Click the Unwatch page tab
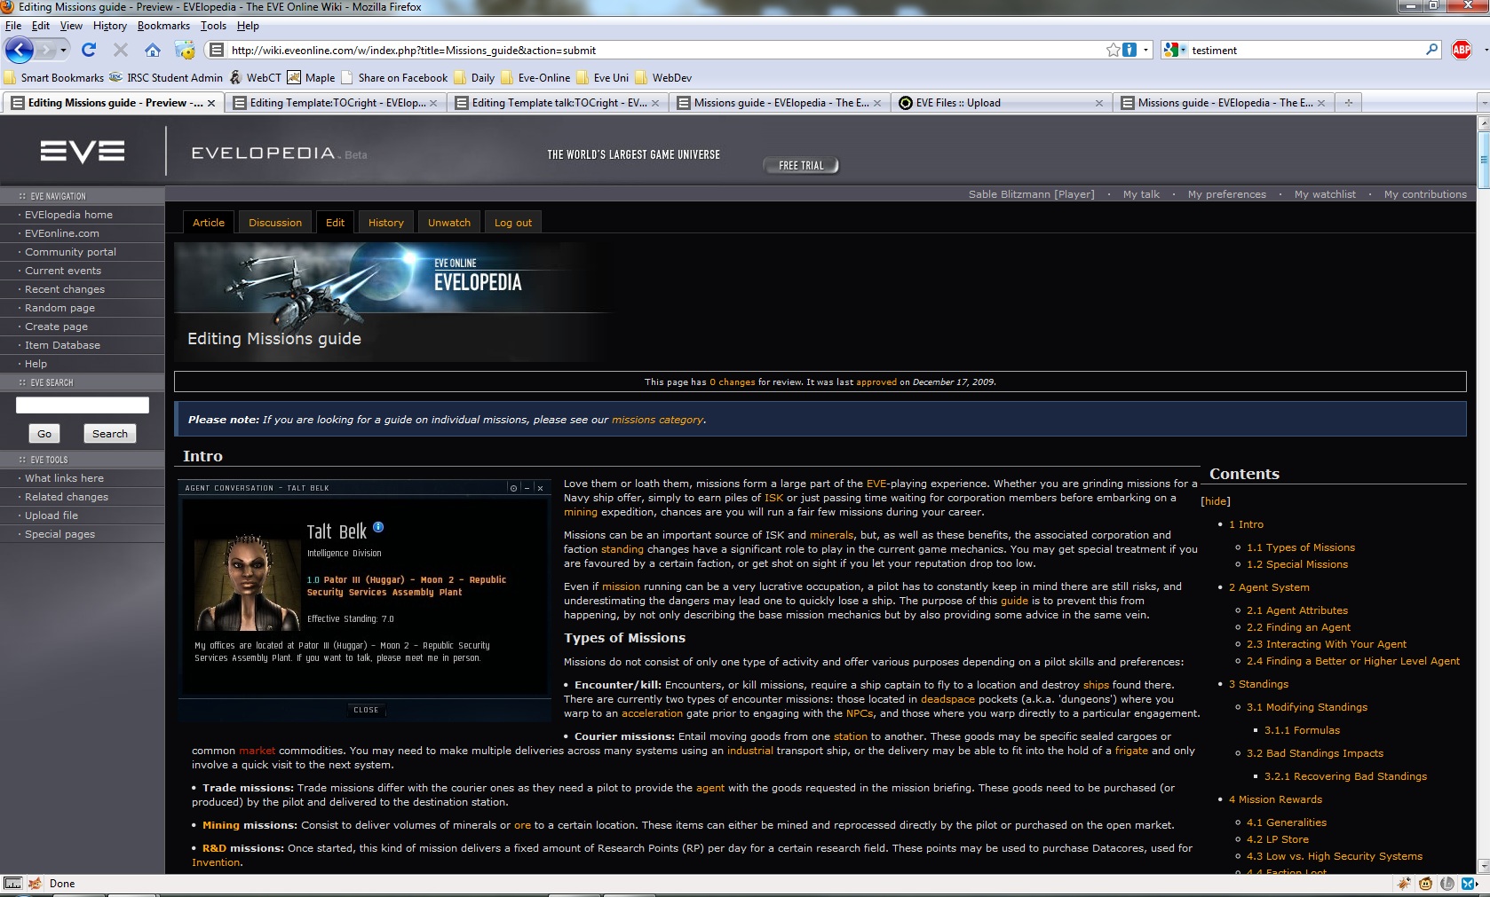This screenshot has width=1490, height=897. (x=449, y=223)
